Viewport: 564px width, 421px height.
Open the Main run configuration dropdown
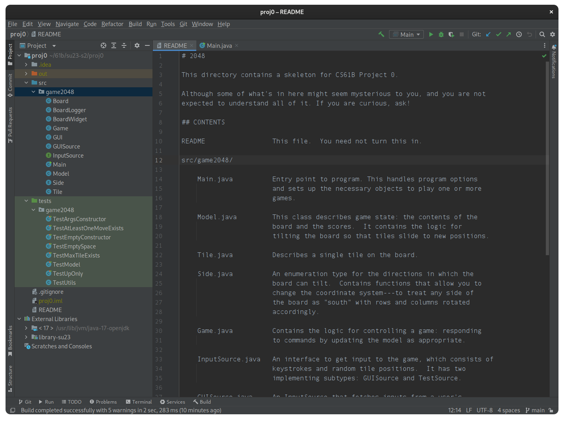(x=406, y=34)
